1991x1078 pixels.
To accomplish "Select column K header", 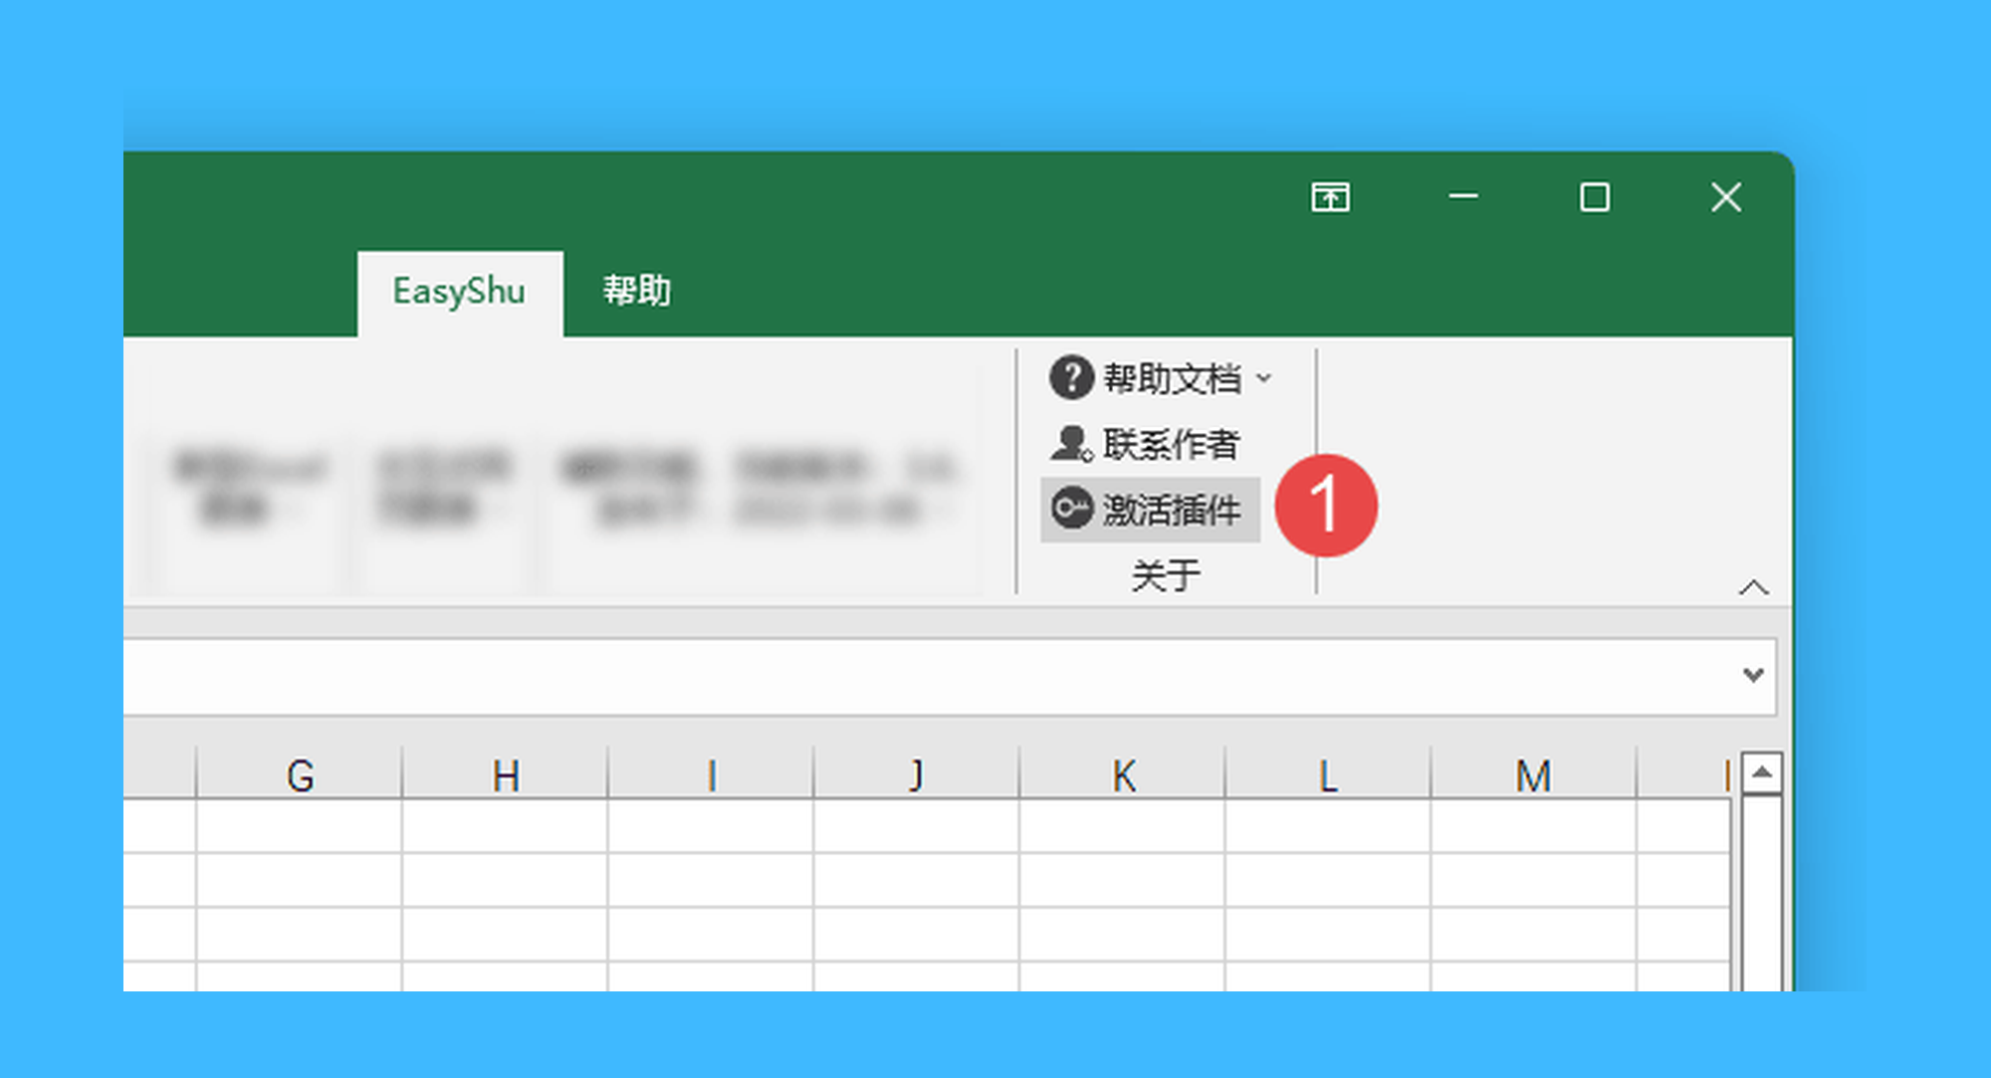I will coord(1123,774).
